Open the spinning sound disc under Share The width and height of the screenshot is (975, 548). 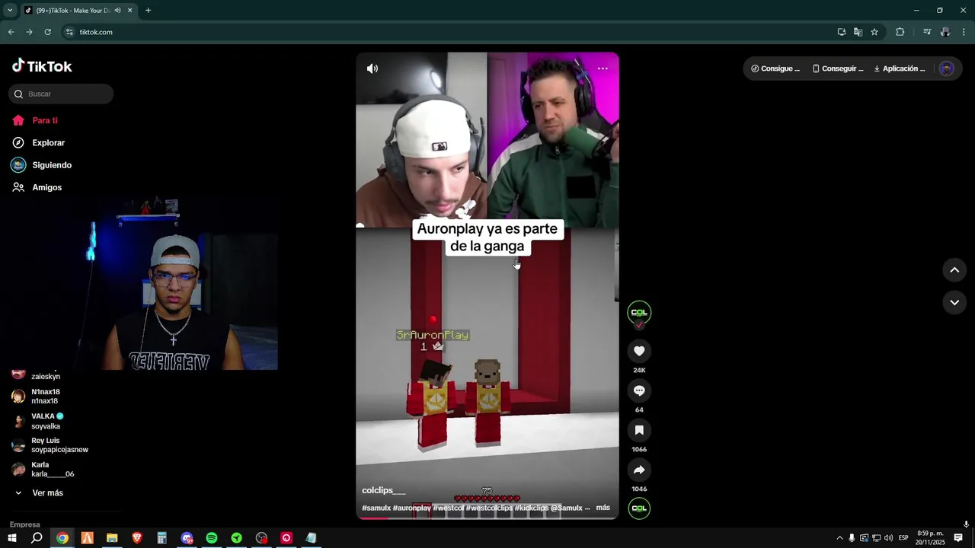(x=639, y=508)
